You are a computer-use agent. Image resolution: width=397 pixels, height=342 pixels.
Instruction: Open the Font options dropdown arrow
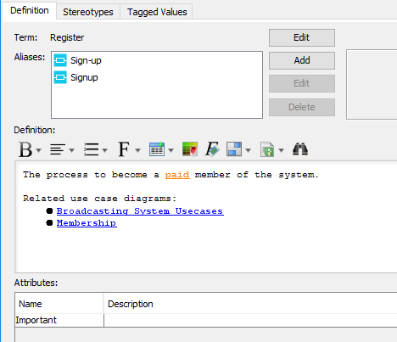click(137, 150)
